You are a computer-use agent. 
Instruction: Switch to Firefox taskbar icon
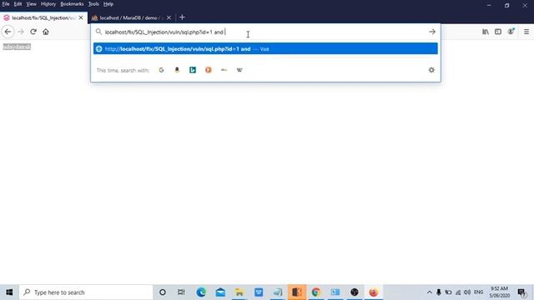(x=373, y=292)
